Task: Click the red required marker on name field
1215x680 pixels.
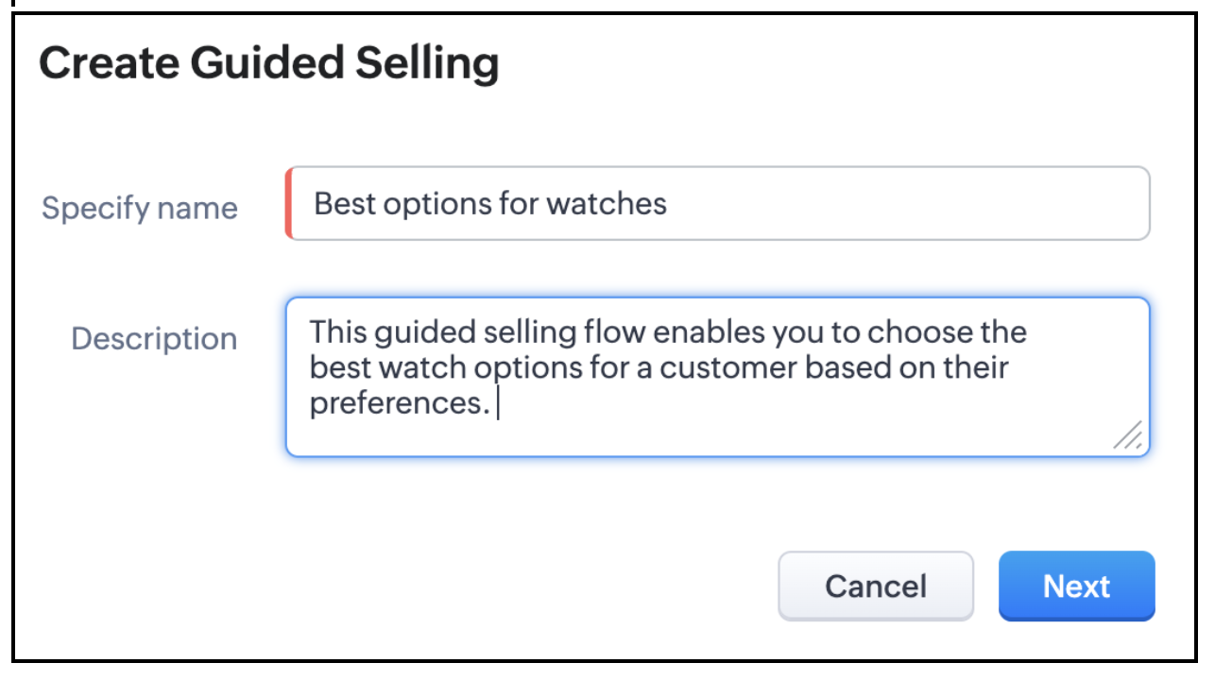Action: pos(288,204)
